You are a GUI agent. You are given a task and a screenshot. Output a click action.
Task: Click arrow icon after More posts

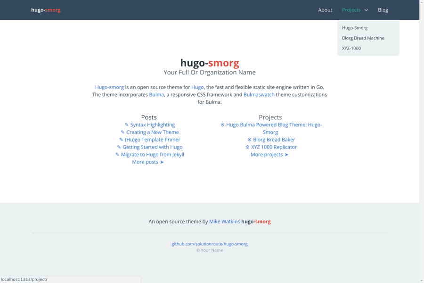[x=162, y=162]
